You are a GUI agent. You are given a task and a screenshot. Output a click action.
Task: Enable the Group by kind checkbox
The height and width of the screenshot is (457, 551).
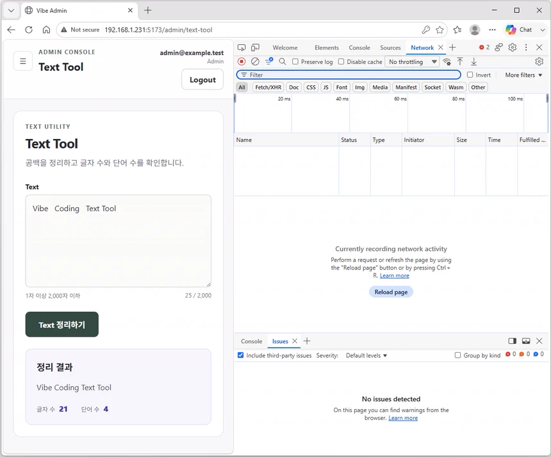(457, 355)
